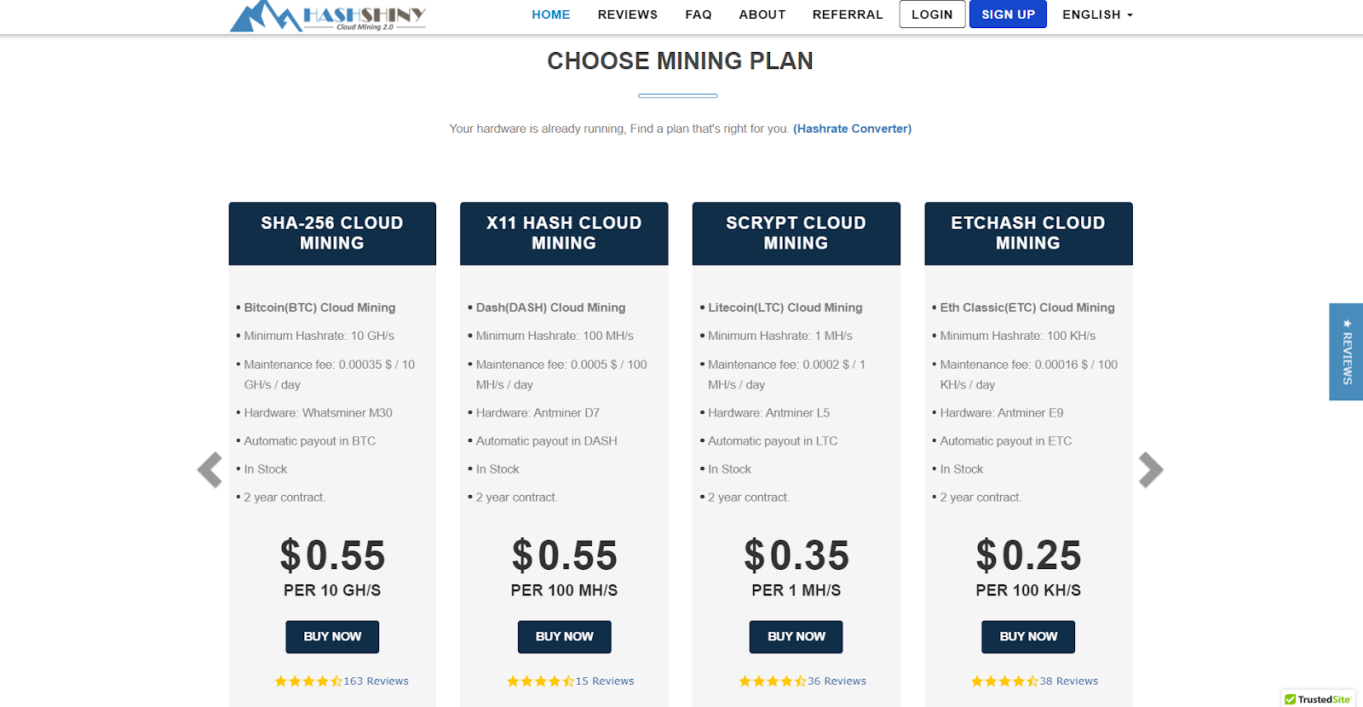This screenshot has width=1363, height=707.
Task: Buy the SHA-256 cloud mining plan
Action: (x=332, y=636)
